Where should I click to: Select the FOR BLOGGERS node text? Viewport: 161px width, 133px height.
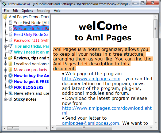[x=29, y=87]
